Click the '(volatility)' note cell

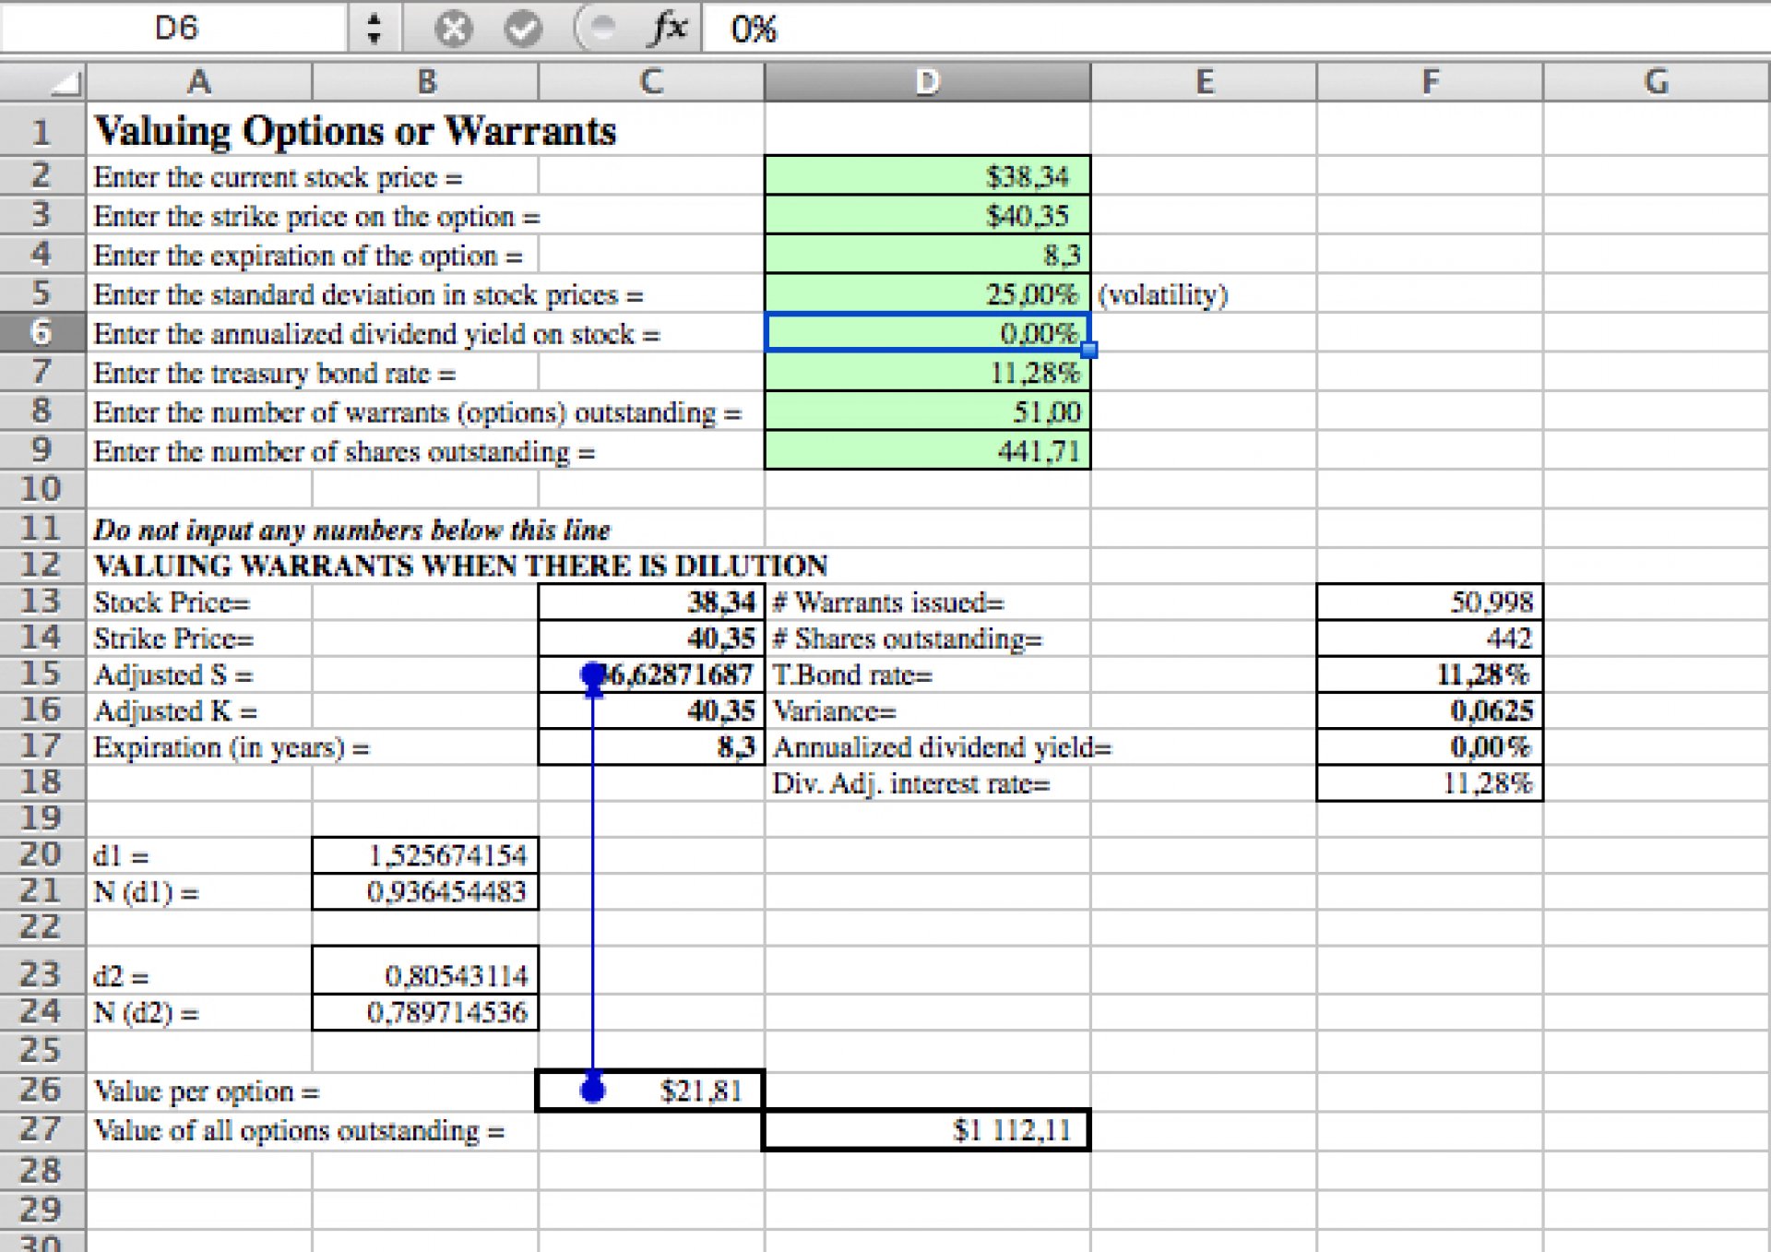[x=1163, y=294]
